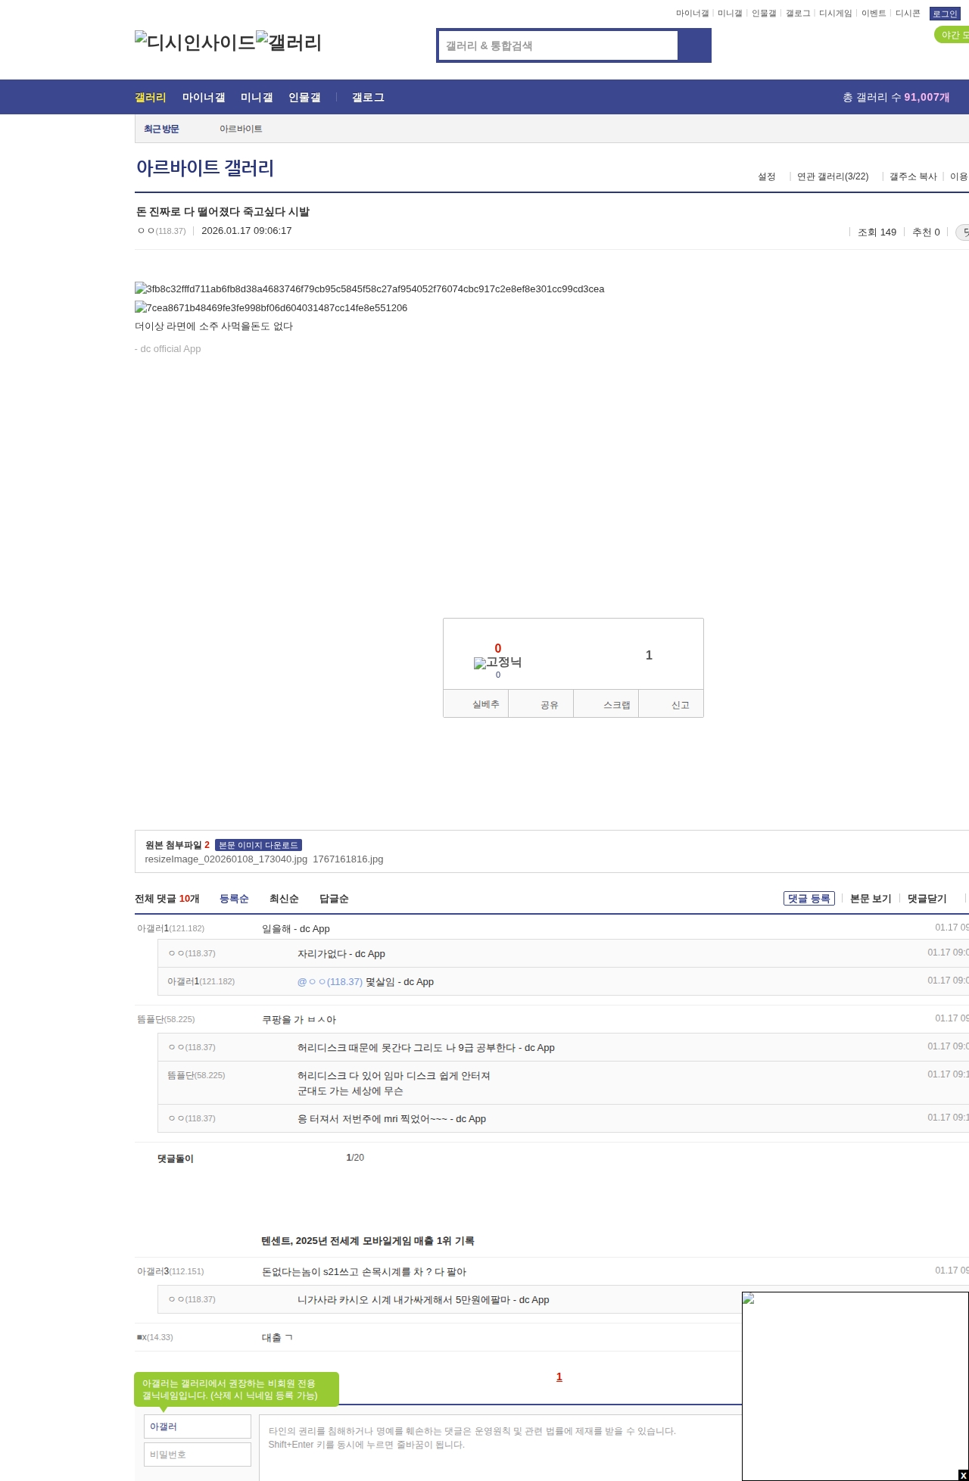Open the 텐센트 모바일게임 매출 news link
This screenshot has width=969, height=1481.
[368, 1240]
